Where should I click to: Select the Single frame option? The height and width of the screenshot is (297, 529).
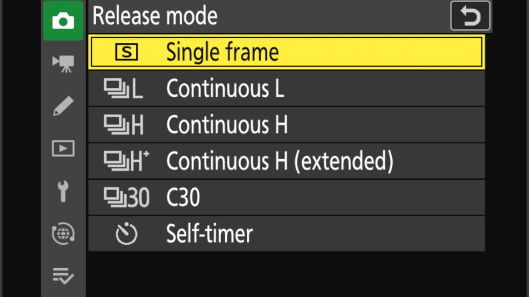(x=222, y=52)
